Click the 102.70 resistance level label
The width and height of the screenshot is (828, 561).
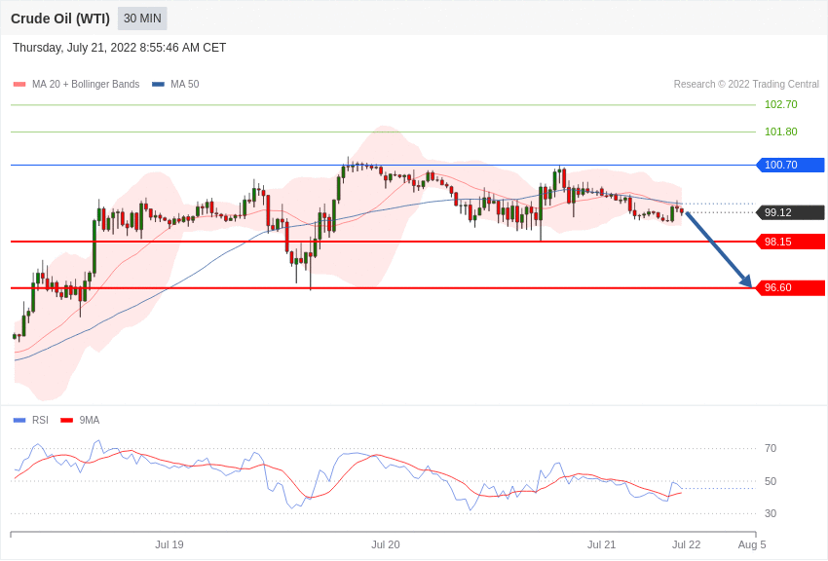point(781,104)
